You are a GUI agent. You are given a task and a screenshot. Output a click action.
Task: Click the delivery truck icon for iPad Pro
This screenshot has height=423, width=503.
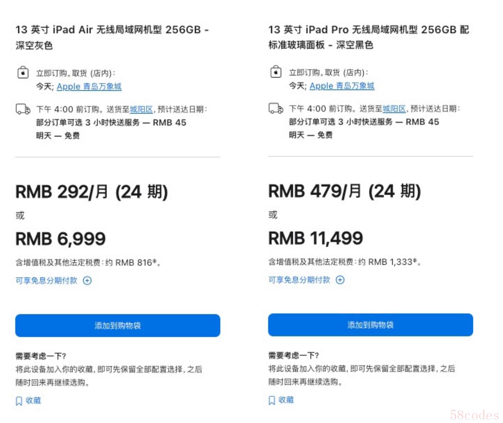coord(276,108)
